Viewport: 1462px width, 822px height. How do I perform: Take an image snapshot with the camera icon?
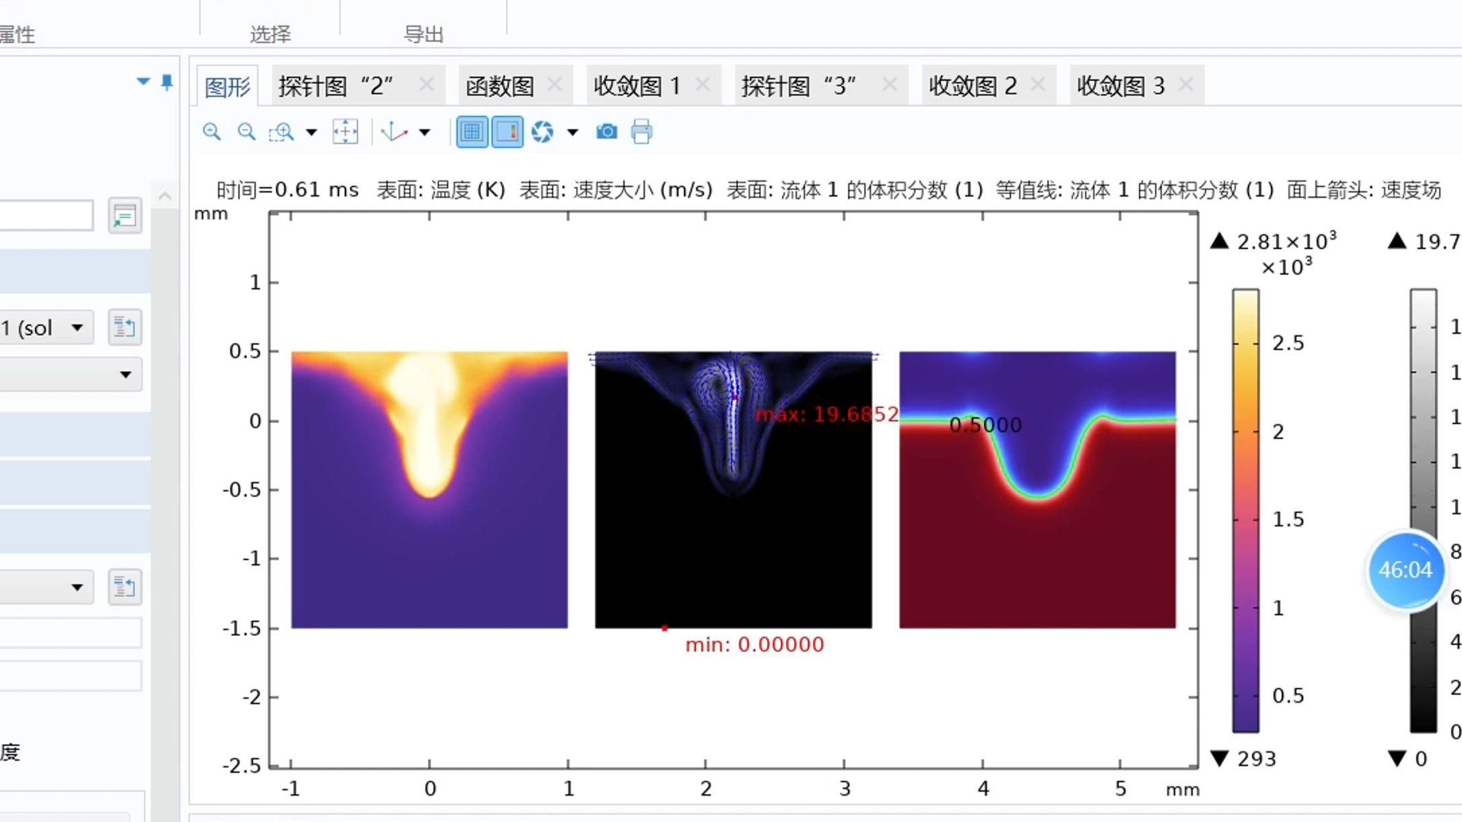click(x=606, y=132)
